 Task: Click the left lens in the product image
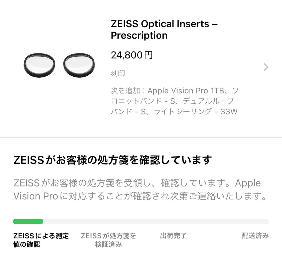click(39, 64)
